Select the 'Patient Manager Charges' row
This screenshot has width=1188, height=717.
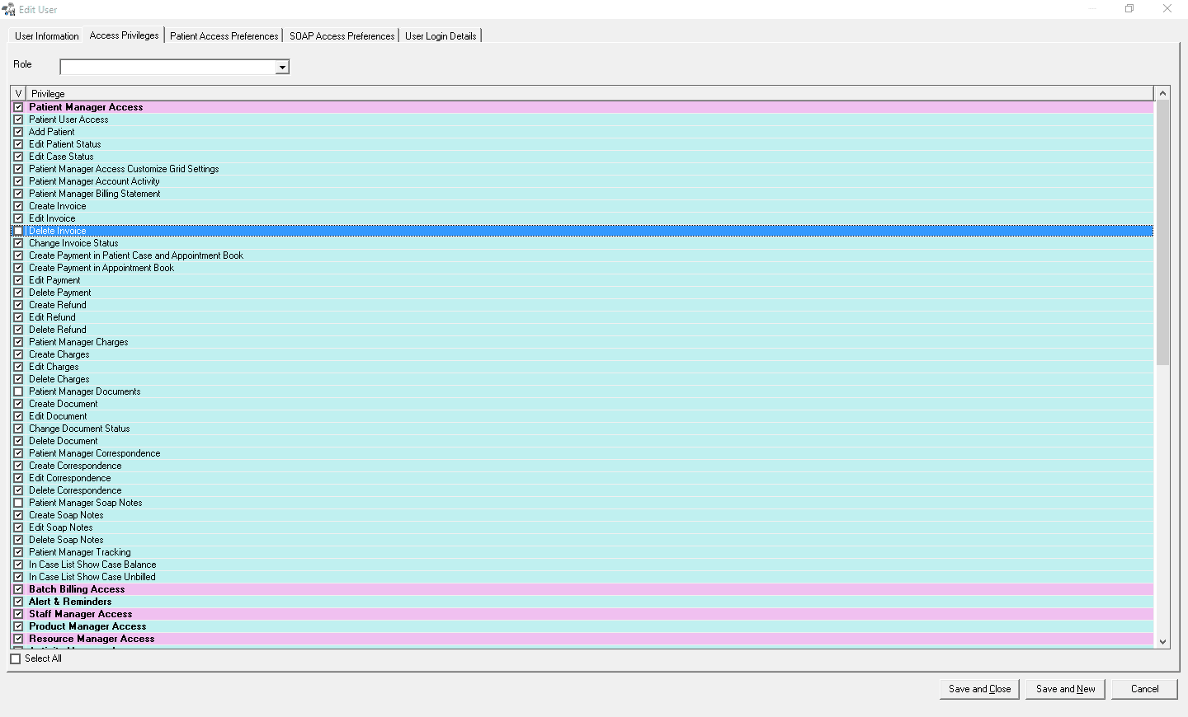pyautogui.click(x=582, y=342)
